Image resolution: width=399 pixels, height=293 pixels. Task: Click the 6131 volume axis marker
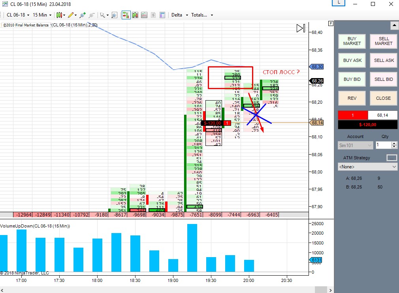[x=316, y=260]
